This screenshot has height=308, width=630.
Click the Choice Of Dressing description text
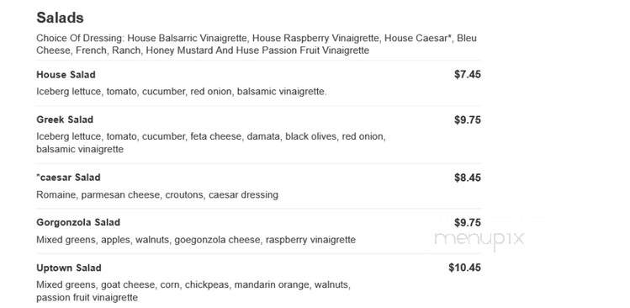pyautogui.click(x=257, y=45)
